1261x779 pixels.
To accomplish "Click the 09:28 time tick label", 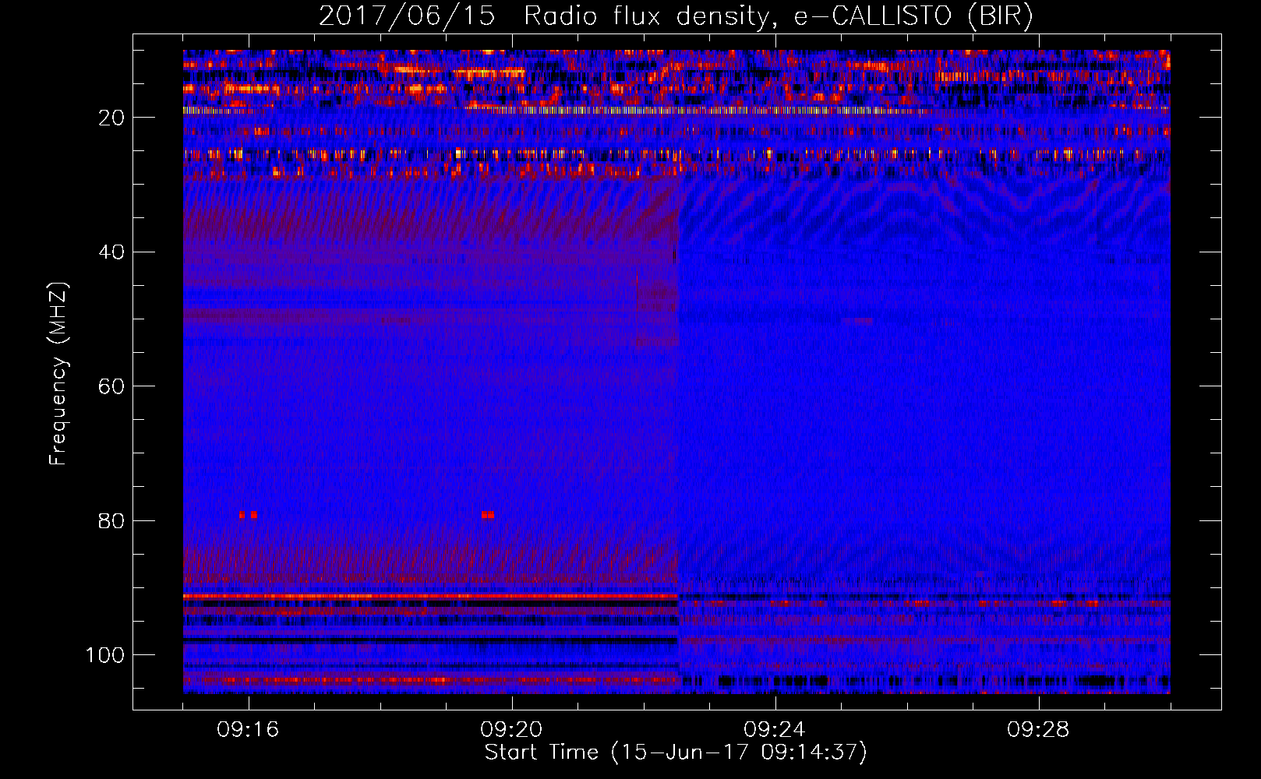I will pyautogui.click(x=1038, y=730).
